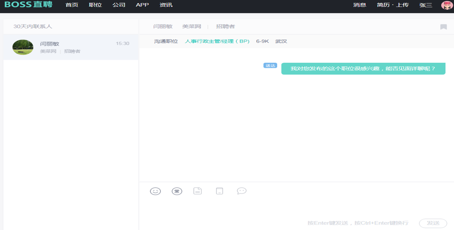Open the 职位 navigation item
The width and height of the screenshot is (454, 230).
(x=95, y=5)
